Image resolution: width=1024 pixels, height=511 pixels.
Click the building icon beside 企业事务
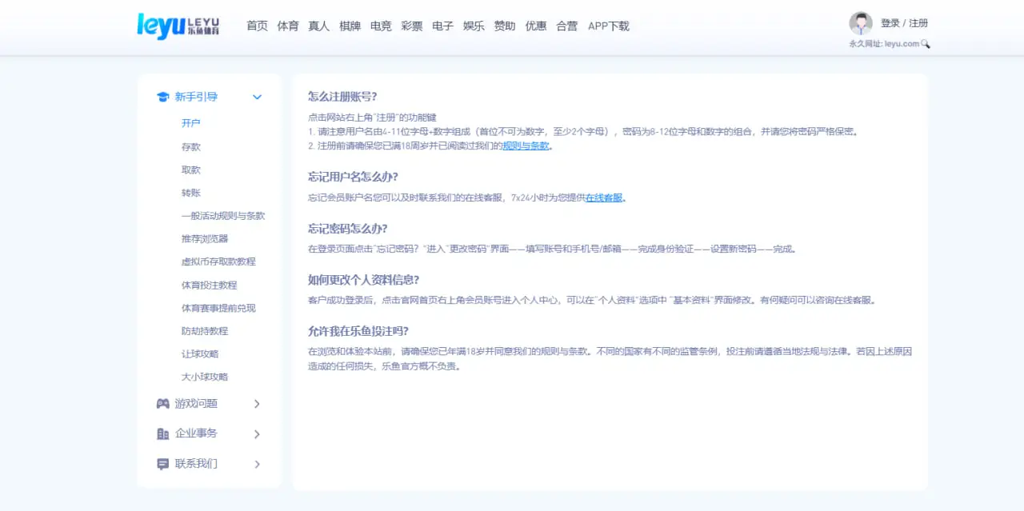click(162, 433)
